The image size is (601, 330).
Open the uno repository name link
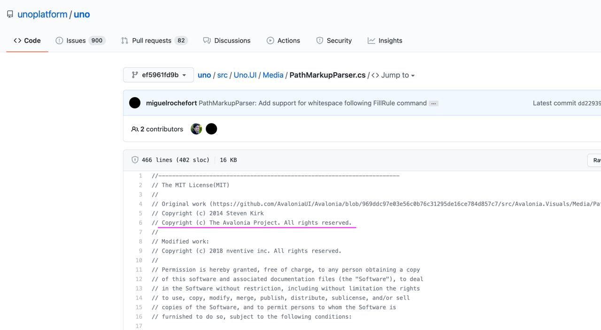tap(82, 15)
